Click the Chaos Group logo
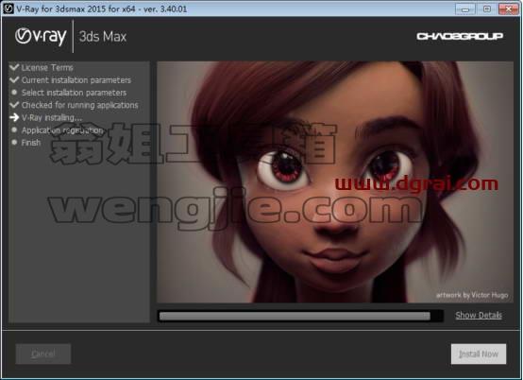Screen dimensions: 523x380 [x=460, y=36]
